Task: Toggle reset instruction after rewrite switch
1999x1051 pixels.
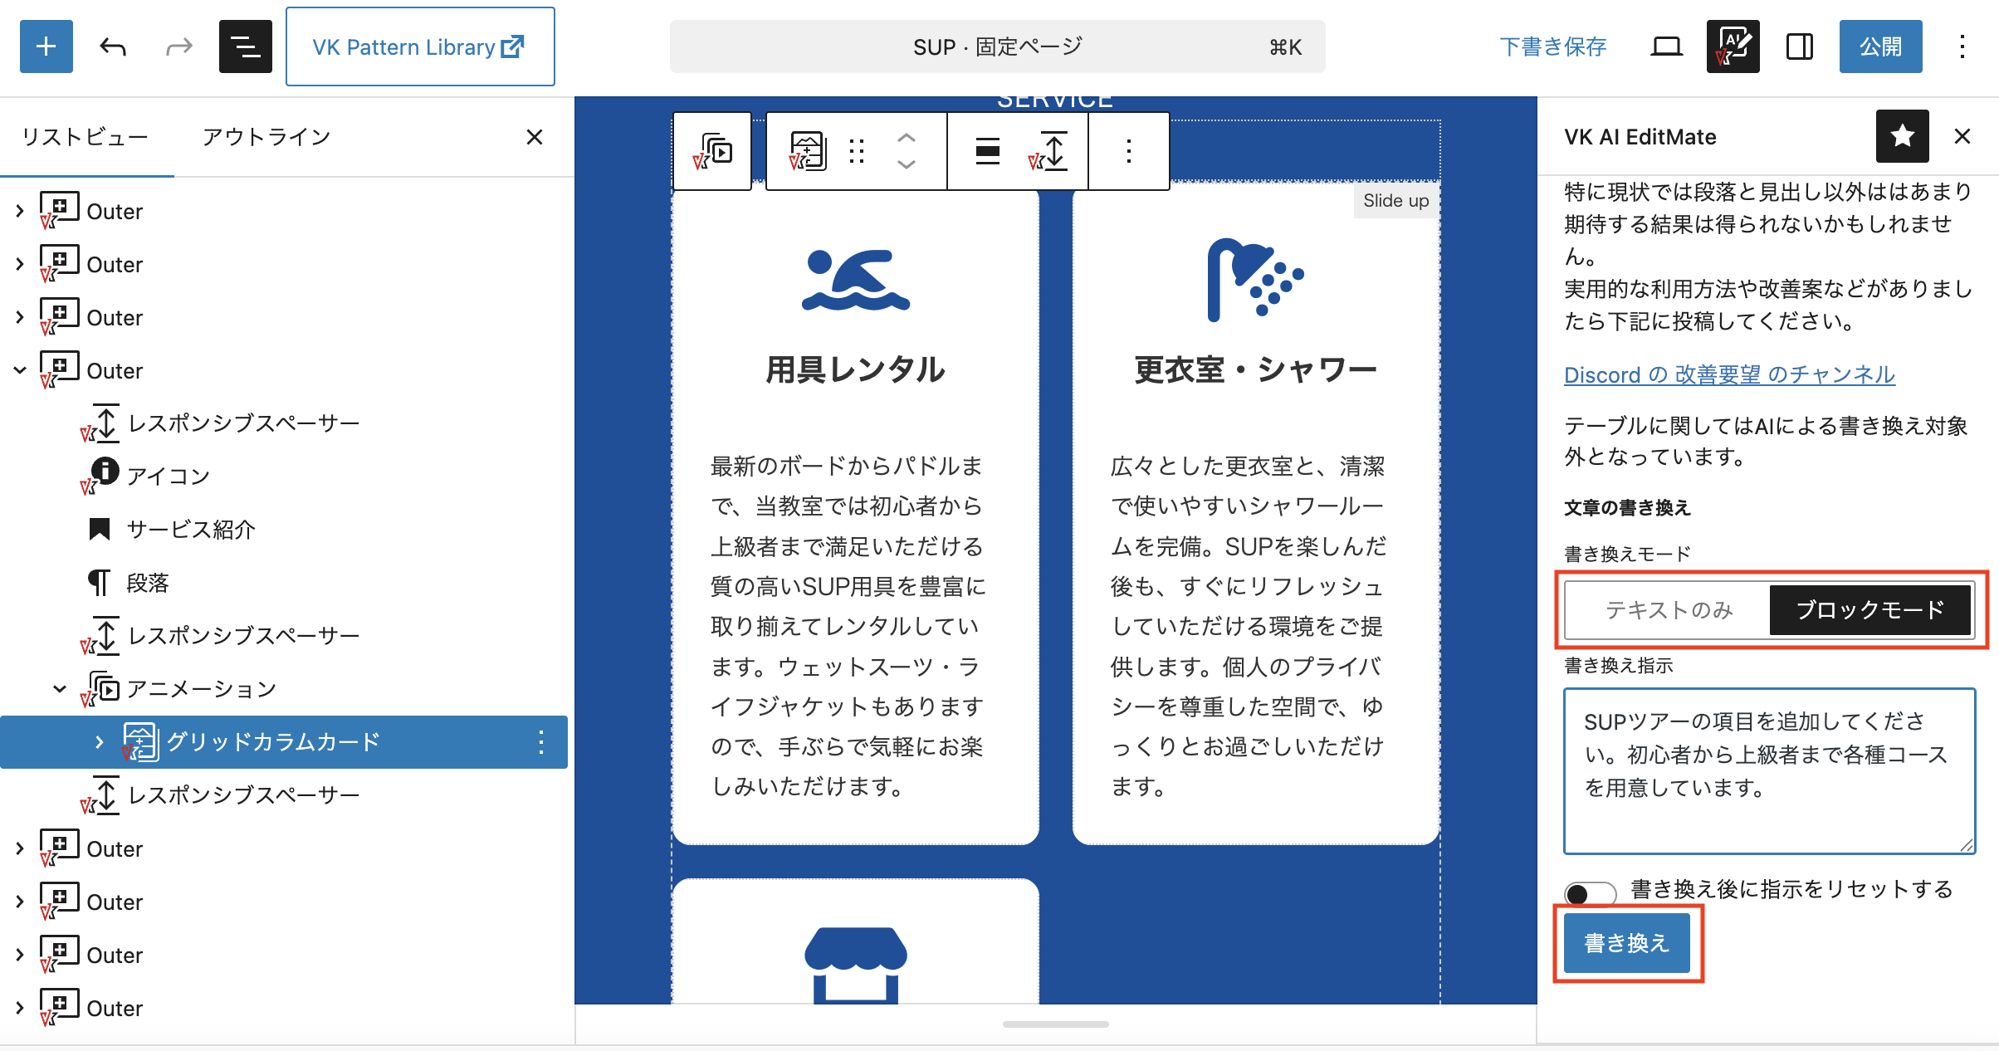Action: [1589, 893]
